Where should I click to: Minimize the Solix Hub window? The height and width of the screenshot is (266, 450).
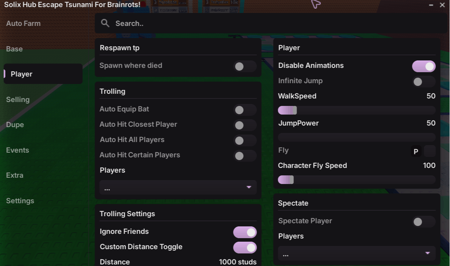click(x=431, y=5)
